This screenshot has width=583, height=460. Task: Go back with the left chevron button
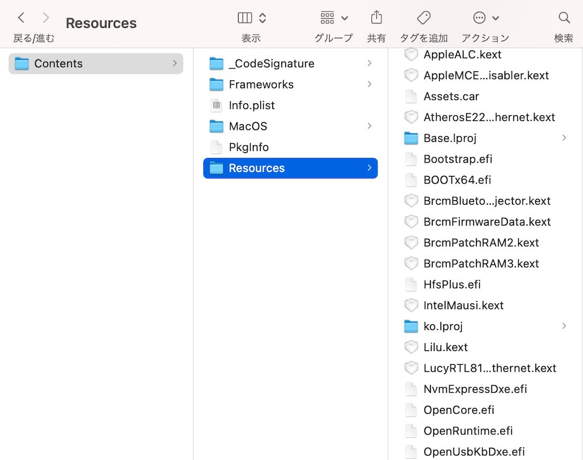[21, 18]
